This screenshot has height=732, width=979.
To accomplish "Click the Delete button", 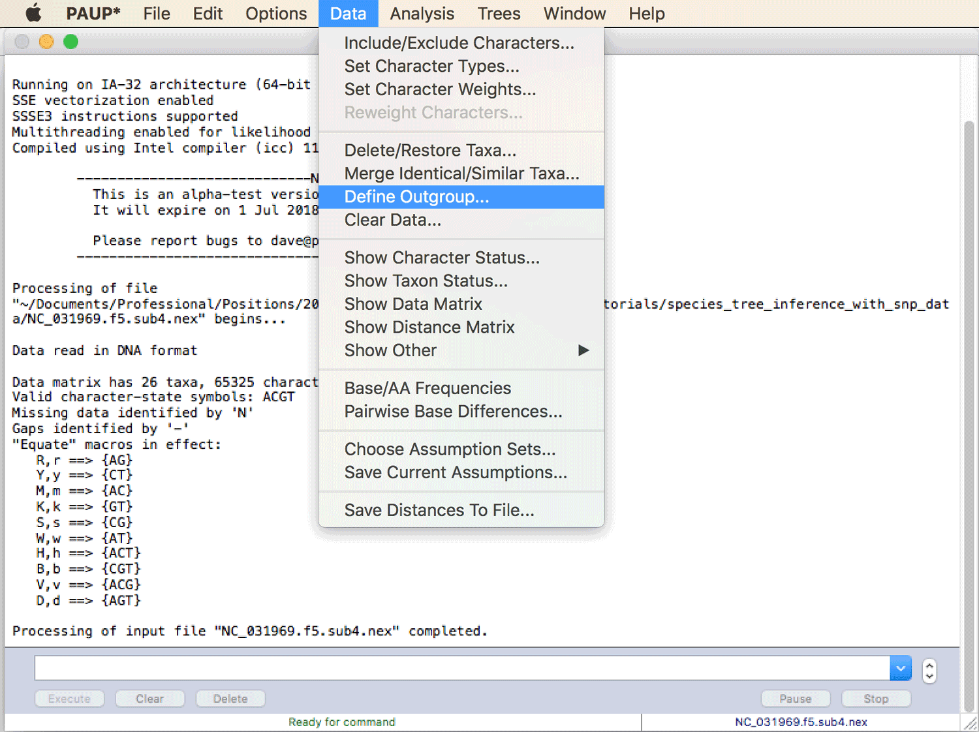I will [x=230, y=699].
